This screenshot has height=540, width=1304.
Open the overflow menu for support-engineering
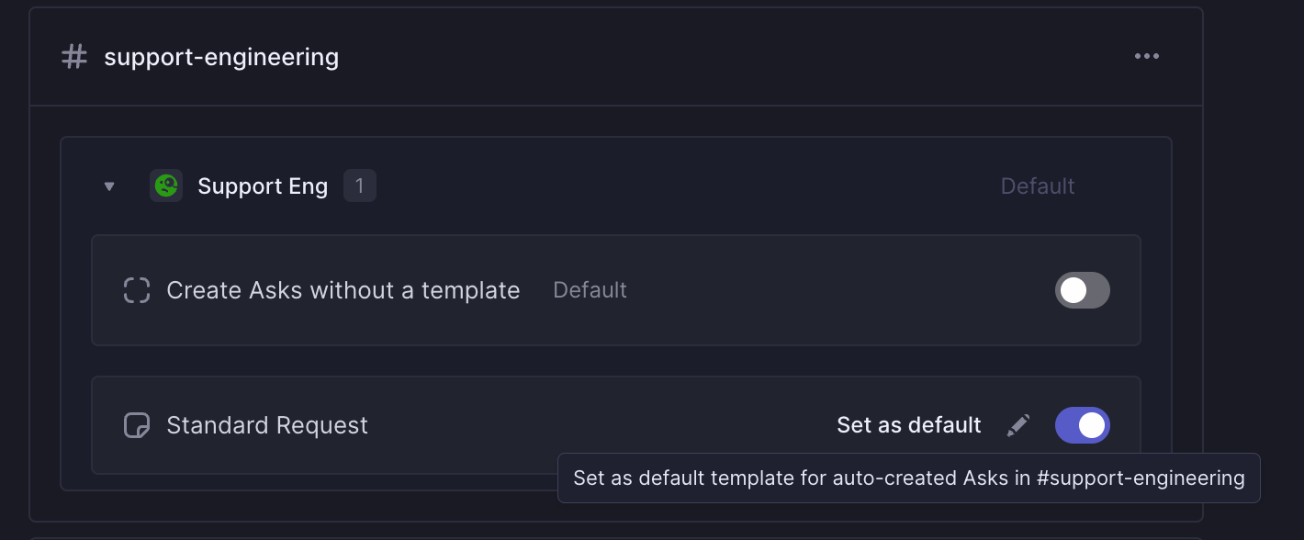(x=1146, y=56)
